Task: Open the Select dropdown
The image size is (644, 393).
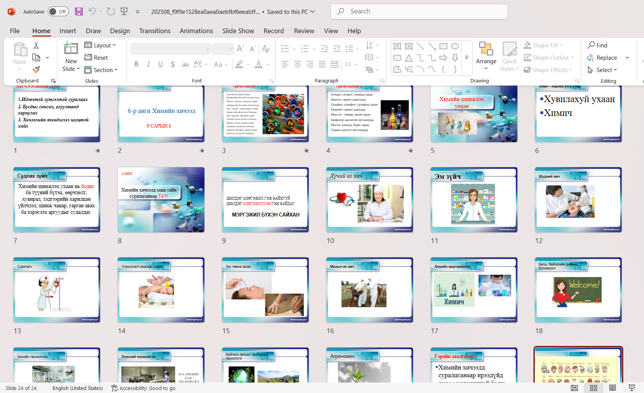Action: pos(602,70)
